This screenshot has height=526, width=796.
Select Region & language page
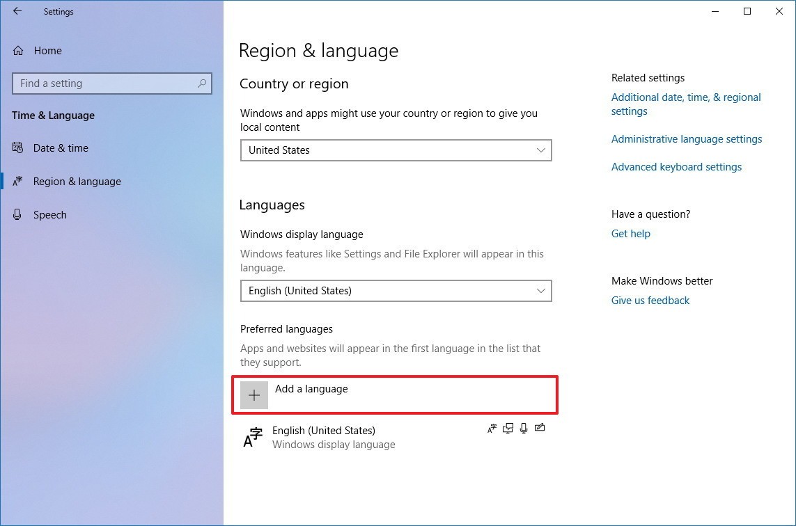(x=77, y=182)
